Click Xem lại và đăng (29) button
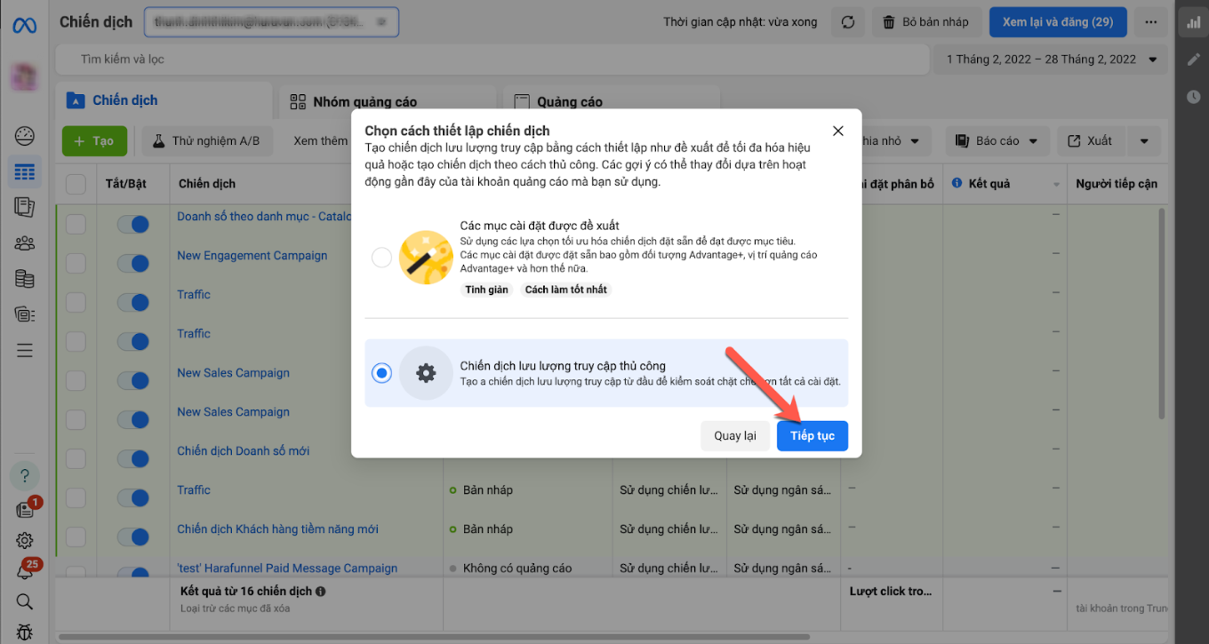This screenshot has height=644, width=1209. pyautogui.click(x=1058, y=22)
